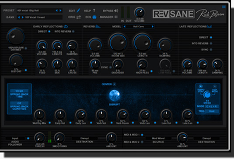The image size is (234, 159).
Task: Click the blue menu icon in top-right corner
Action: pos(224,7)
